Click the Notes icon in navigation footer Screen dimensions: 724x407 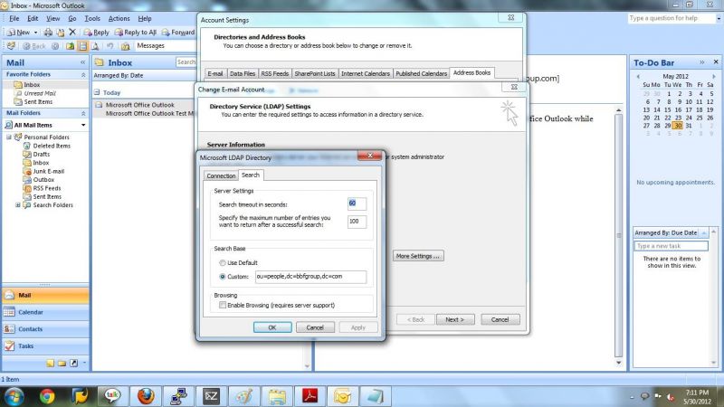tap(50, 364)
